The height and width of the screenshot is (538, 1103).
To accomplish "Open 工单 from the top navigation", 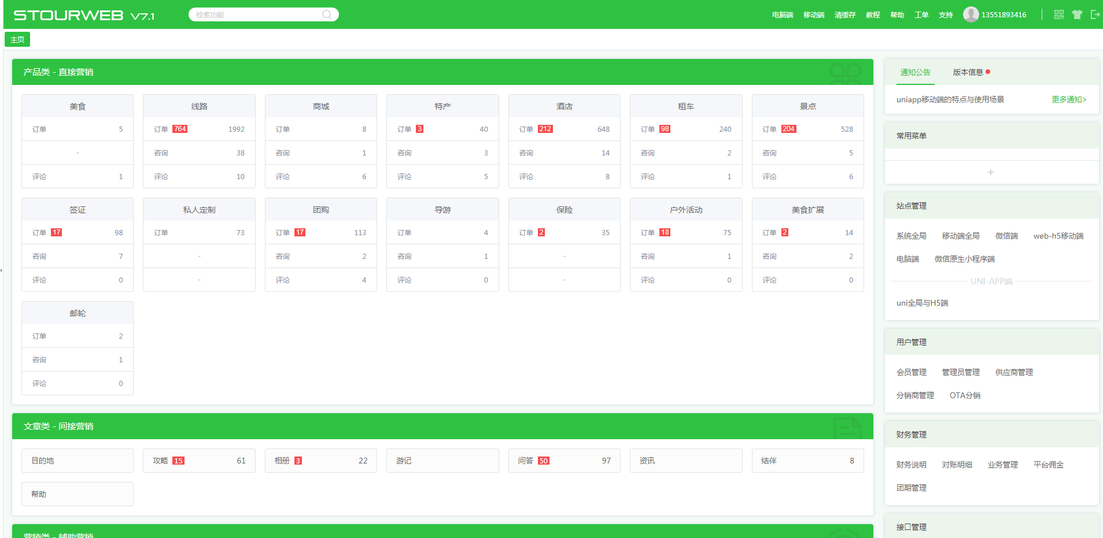I will pos(921,15).
